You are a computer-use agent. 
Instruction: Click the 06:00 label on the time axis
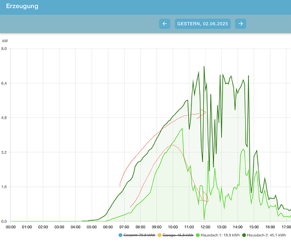(x=108, y=227)
